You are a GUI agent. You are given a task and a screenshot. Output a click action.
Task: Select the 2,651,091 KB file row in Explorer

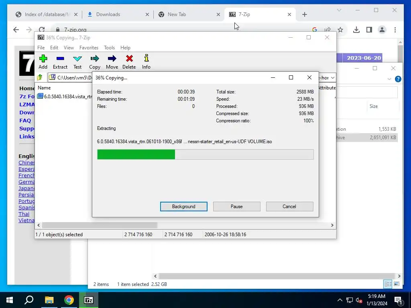tap(367, 138)
